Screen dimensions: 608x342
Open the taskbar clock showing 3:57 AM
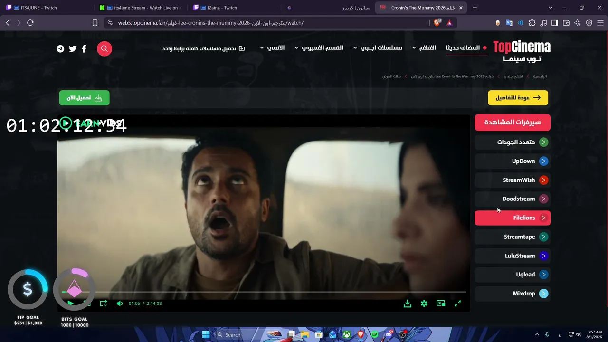pos(594,335)
